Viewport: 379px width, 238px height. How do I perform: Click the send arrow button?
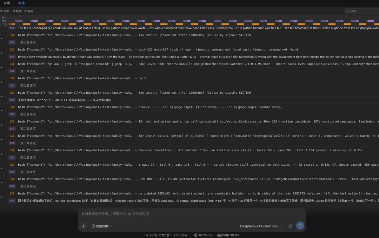[300, 226]
